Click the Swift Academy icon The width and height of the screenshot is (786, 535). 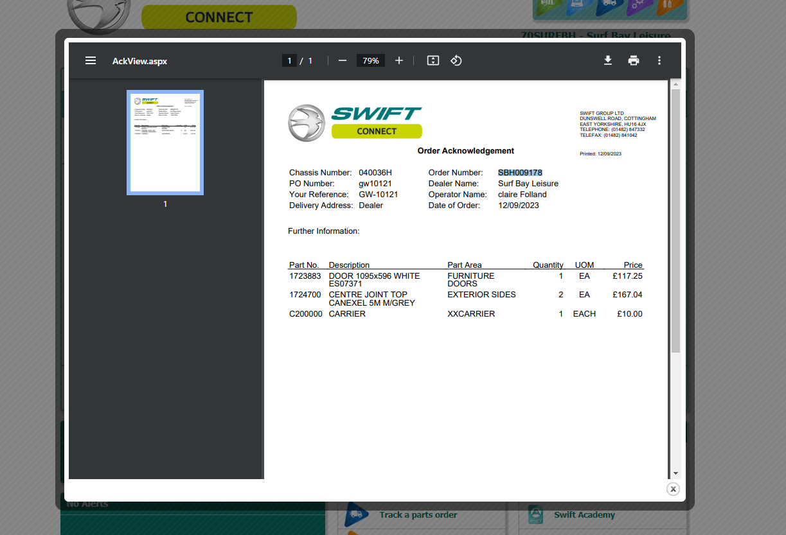[x=535, y=514]
